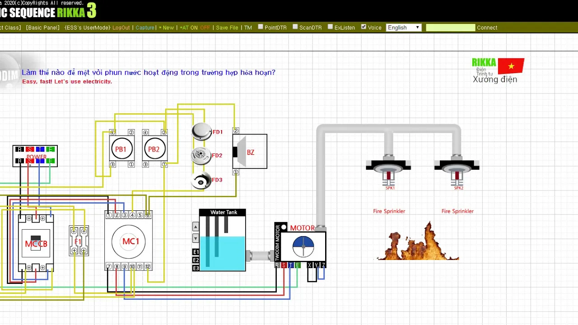578x325 pixels.
Task: Enable the PointDTR checkbox
Action: [261, 27]
